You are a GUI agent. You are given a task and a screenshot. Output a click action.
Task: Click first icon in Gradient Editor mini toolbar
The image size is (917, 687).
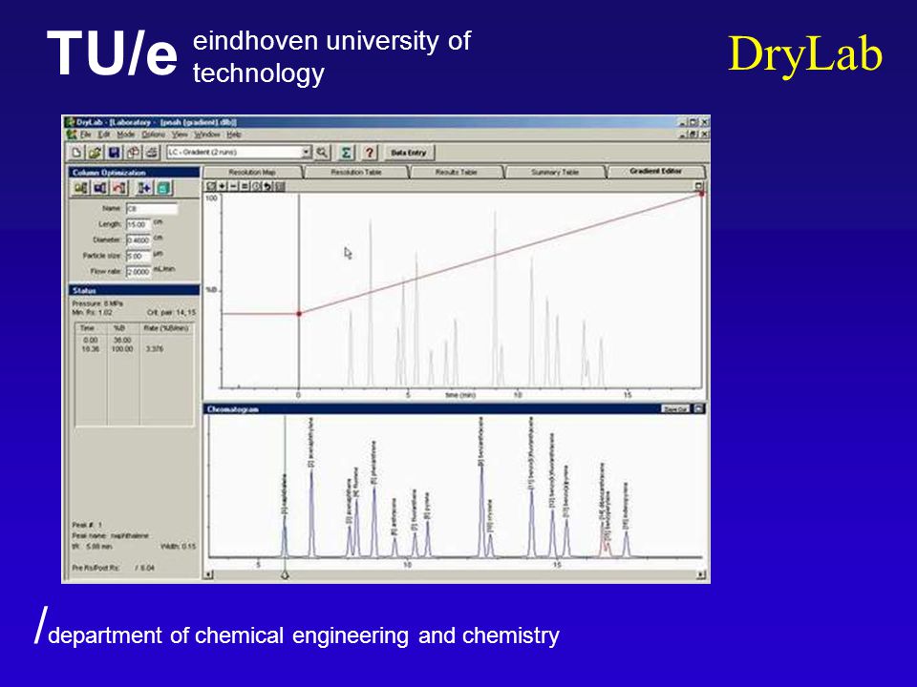[x=211, y=186]
